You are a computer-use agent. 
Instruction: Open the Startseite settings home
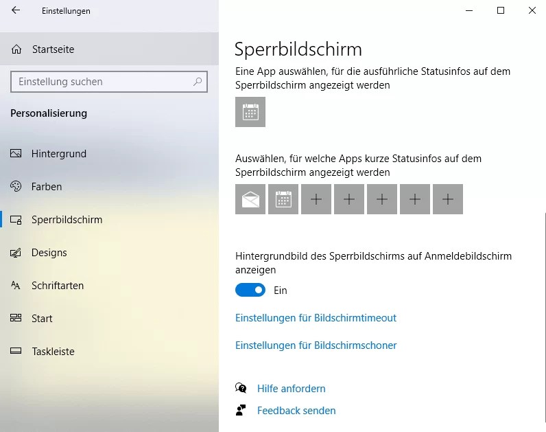tap(109, 49)
